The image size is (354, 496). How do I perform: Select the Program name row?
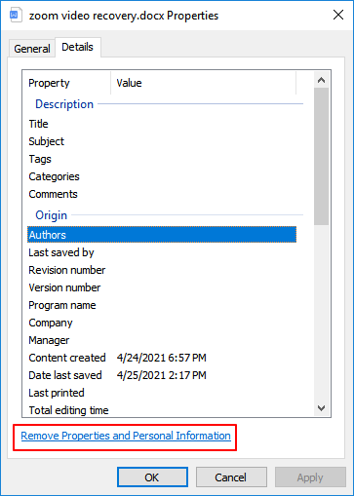(162, 305)
